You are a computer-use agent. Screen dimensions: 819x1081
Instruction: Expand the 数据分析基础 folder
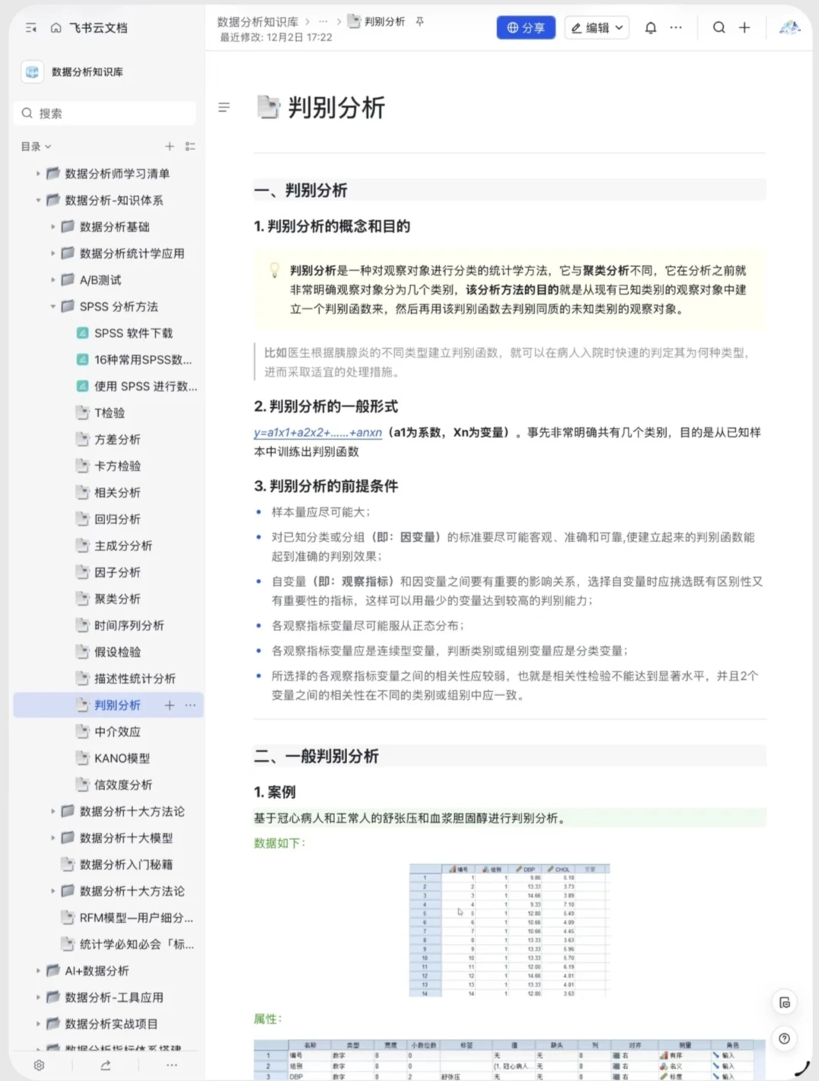(51, 226)
